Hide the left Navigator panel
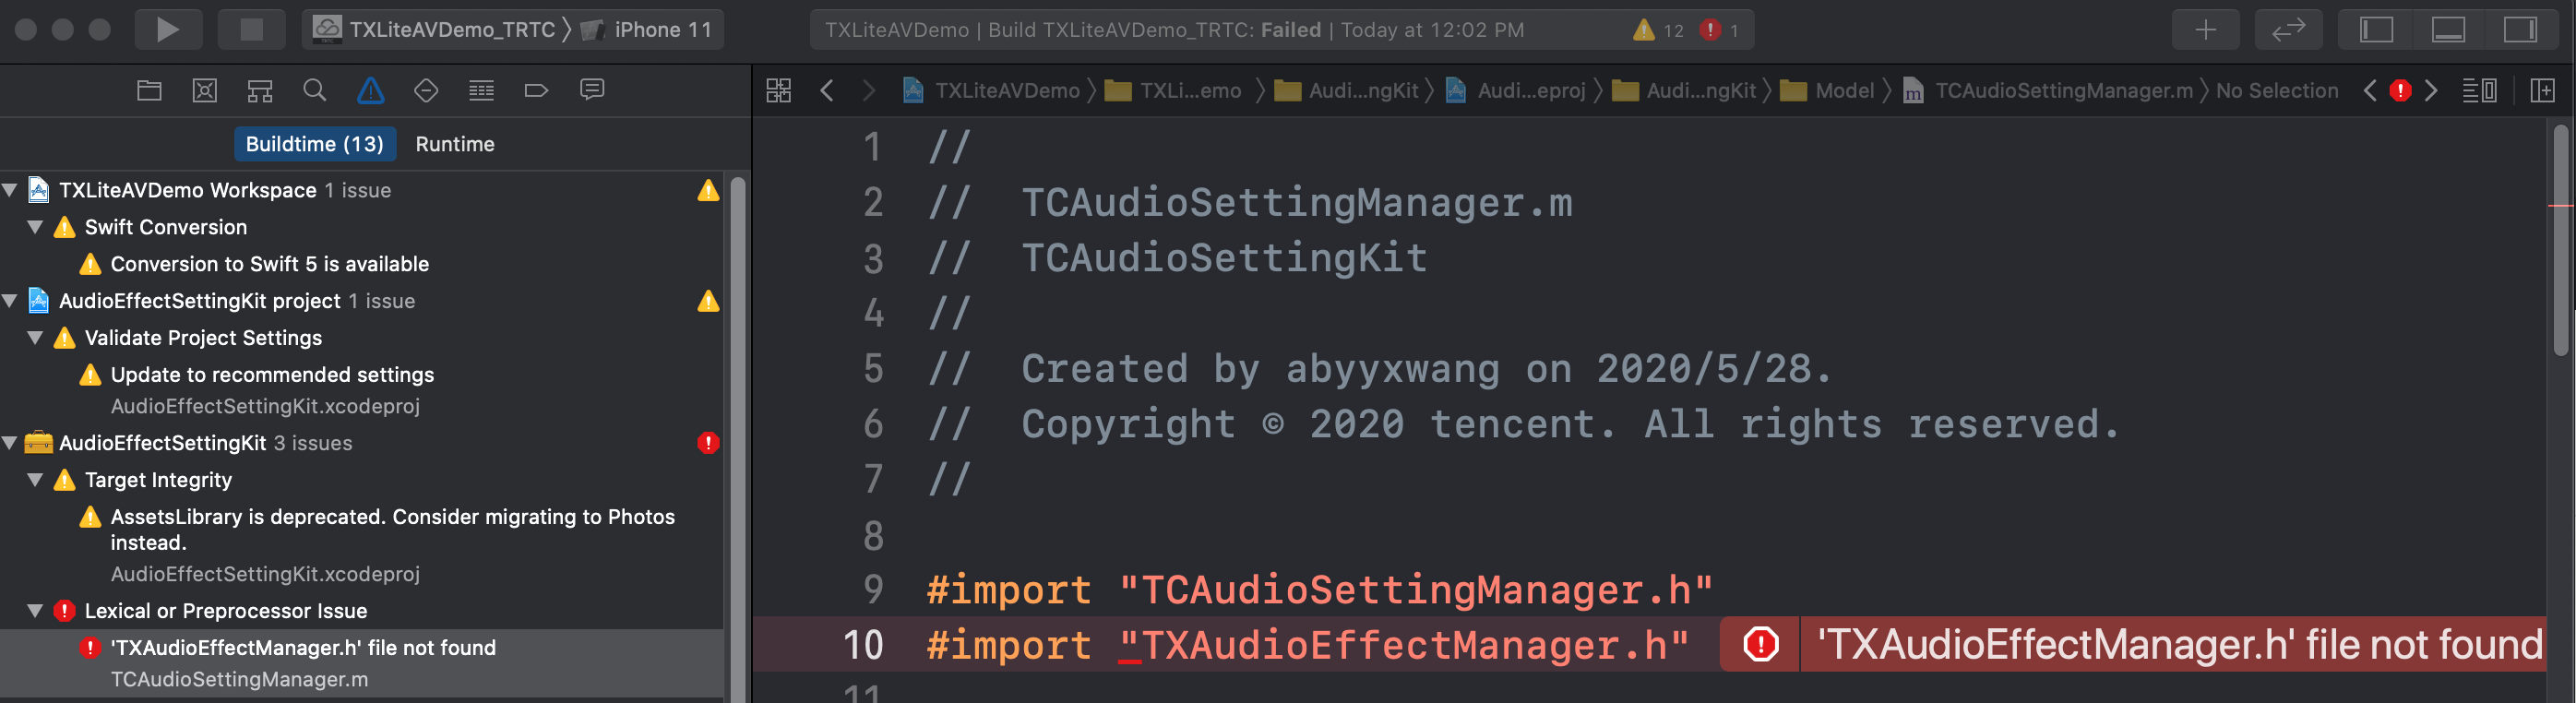Image resolution: width=2576 pixels, height=703 pixels. click(x=2375, y=29)
